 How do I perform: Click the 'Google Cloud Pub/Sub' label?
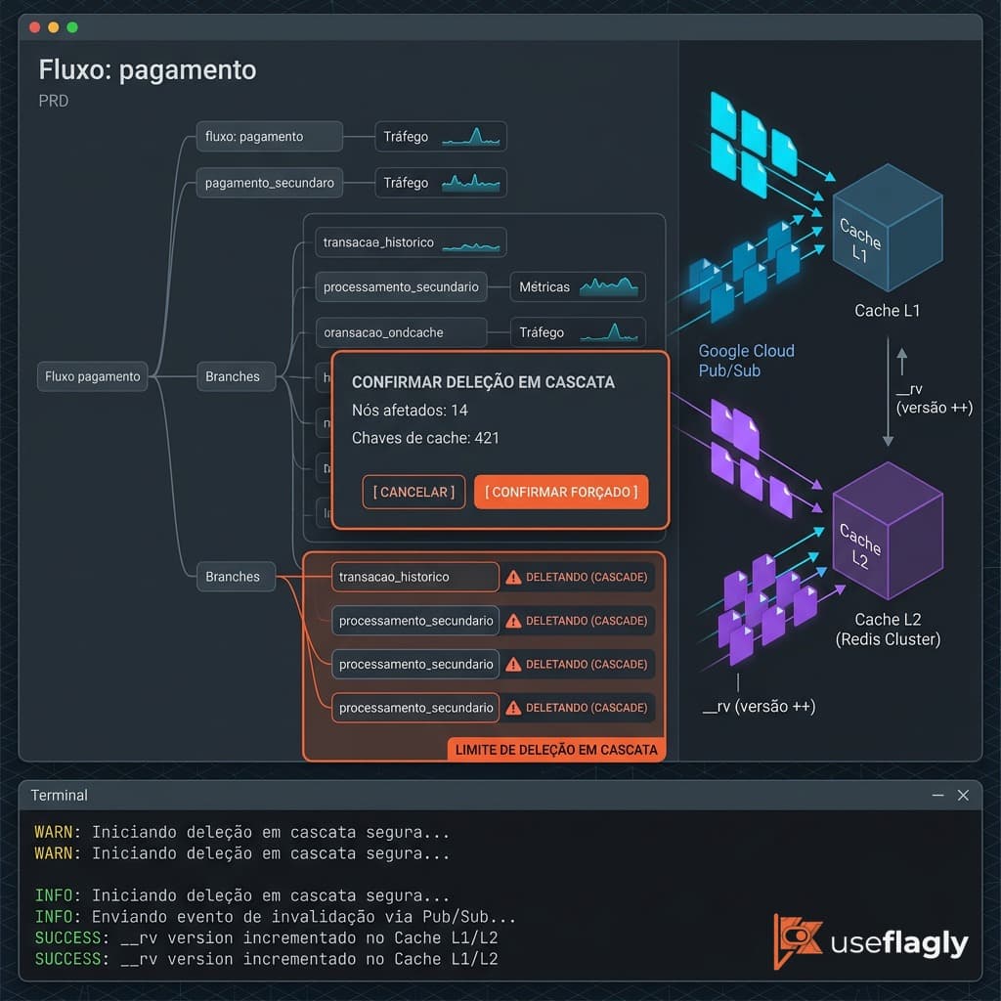pyautogui.click(x=746, y=361)
